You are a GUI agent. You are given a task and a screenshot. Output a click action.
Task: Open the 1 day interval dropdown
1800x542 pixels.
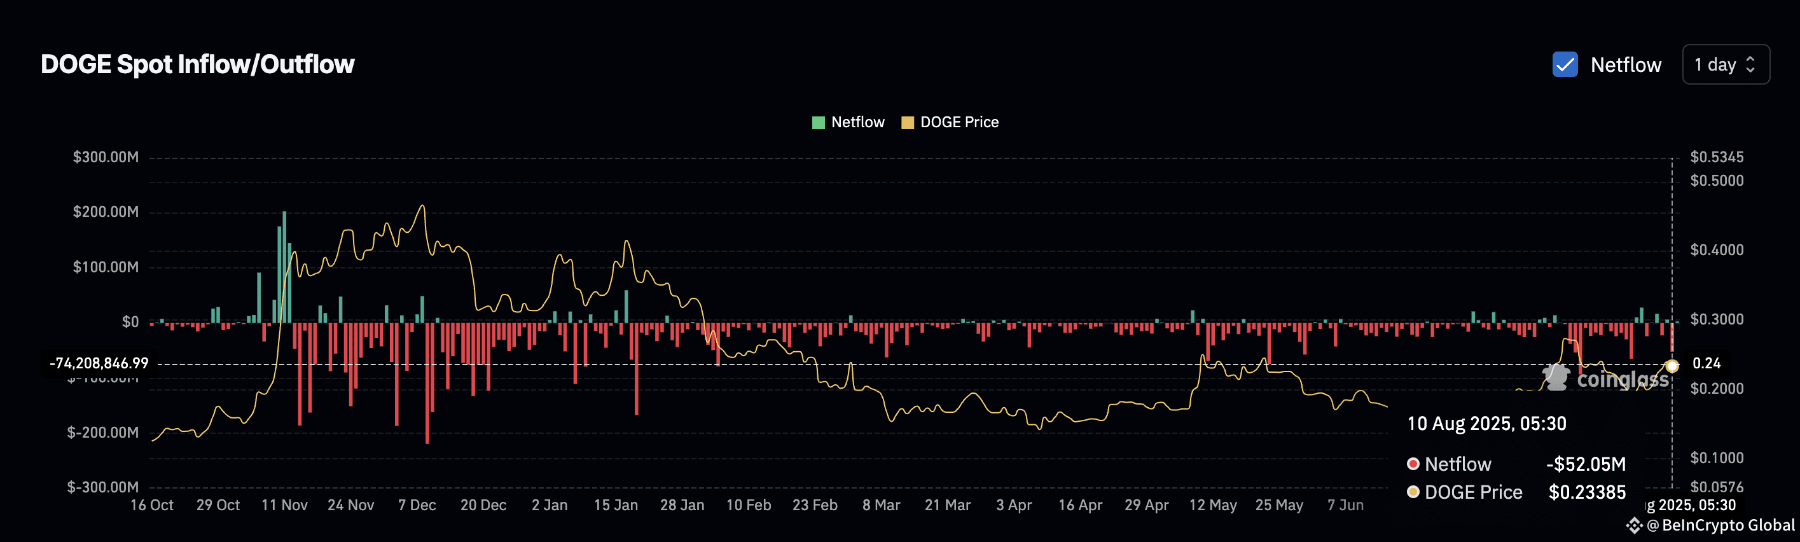tap(1725, 64)
